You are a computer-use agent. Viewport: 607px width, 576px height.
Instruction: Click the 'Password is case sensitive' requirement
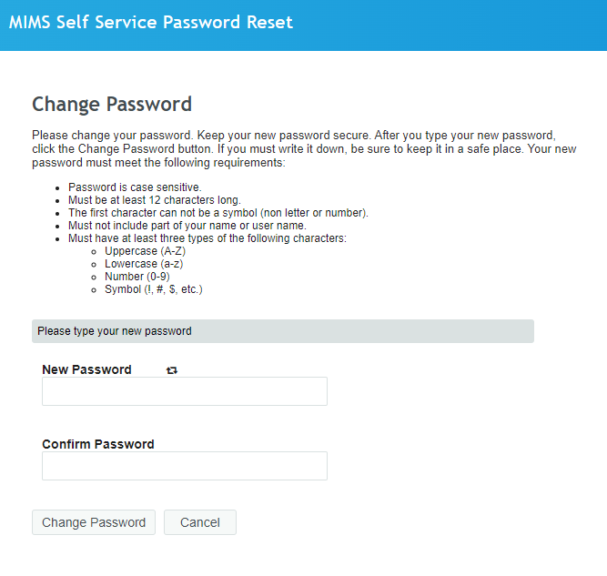tap(135, 187)
